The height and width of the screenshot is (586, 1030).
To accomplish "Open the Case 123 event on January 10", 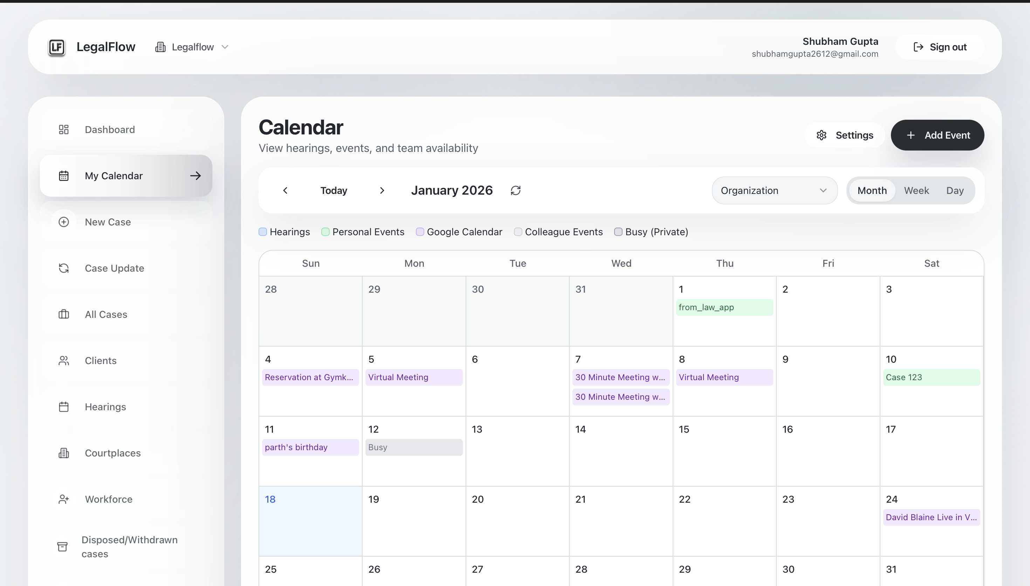I will [x=931, y=377].
